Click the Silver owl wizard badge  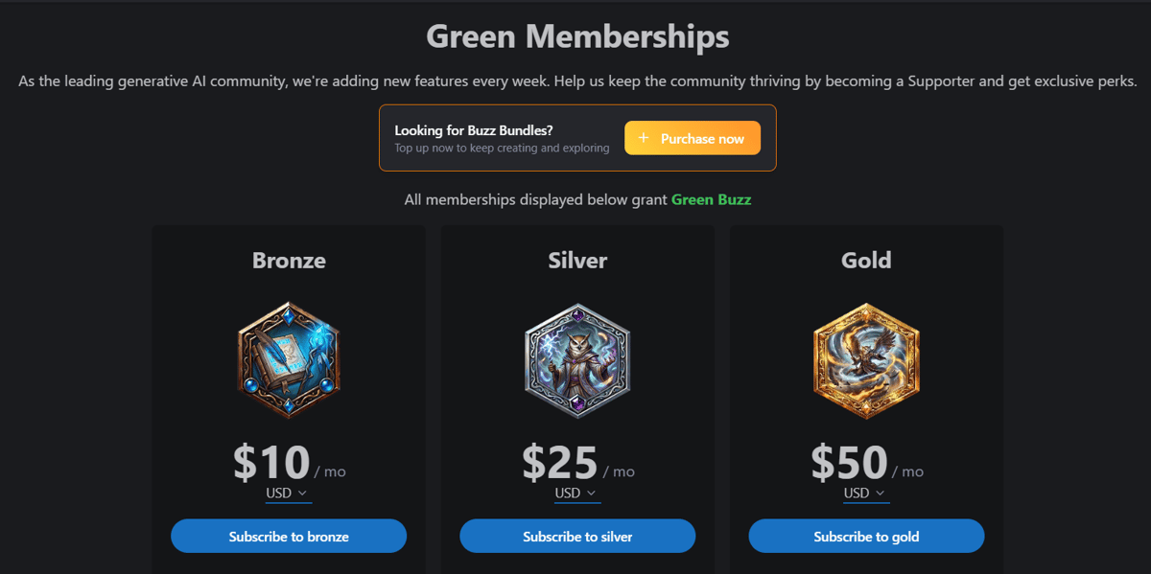pos(577,360)
